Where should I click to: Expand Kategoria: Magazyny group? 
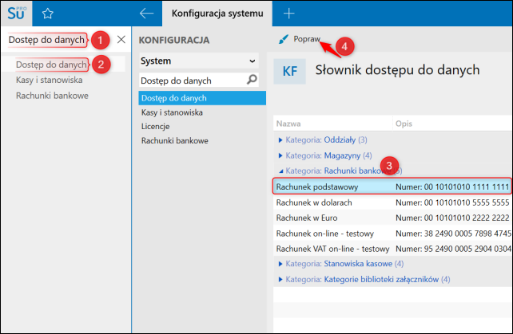tap(280, 155)
